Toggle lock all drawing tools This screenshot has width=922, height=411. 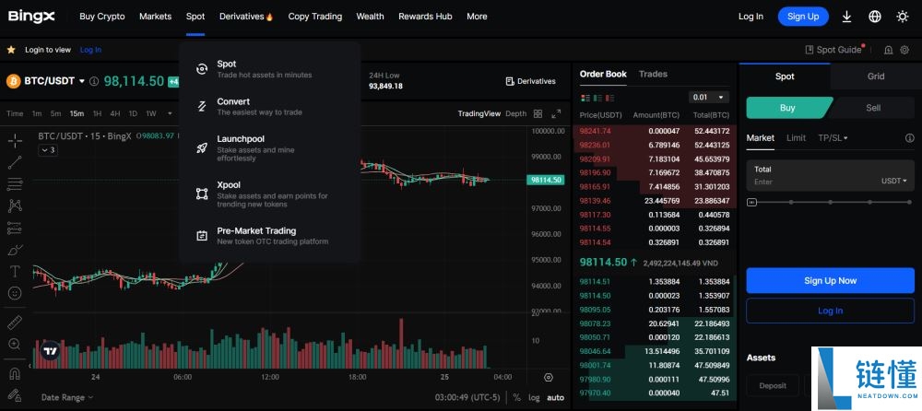click(x=16, y=394)
